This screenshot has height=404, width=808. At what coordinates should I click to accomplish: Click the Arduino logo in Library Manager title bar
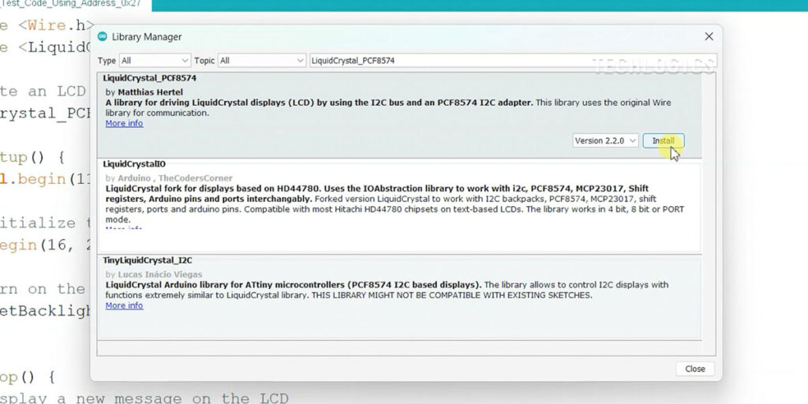pyautogui.click(x=103, y=36)
